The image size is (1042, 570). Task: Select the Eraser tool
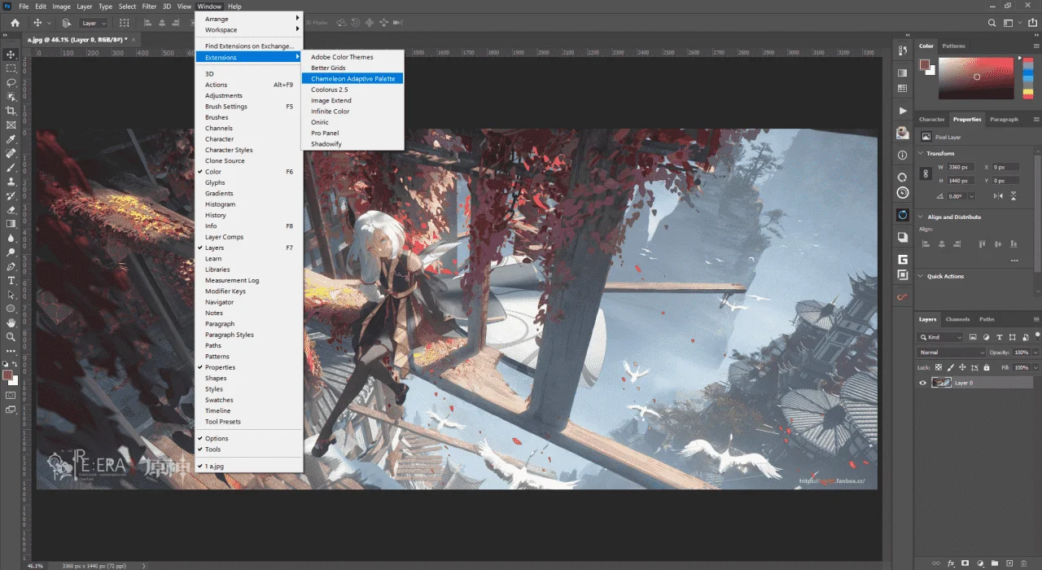point(11,209)
